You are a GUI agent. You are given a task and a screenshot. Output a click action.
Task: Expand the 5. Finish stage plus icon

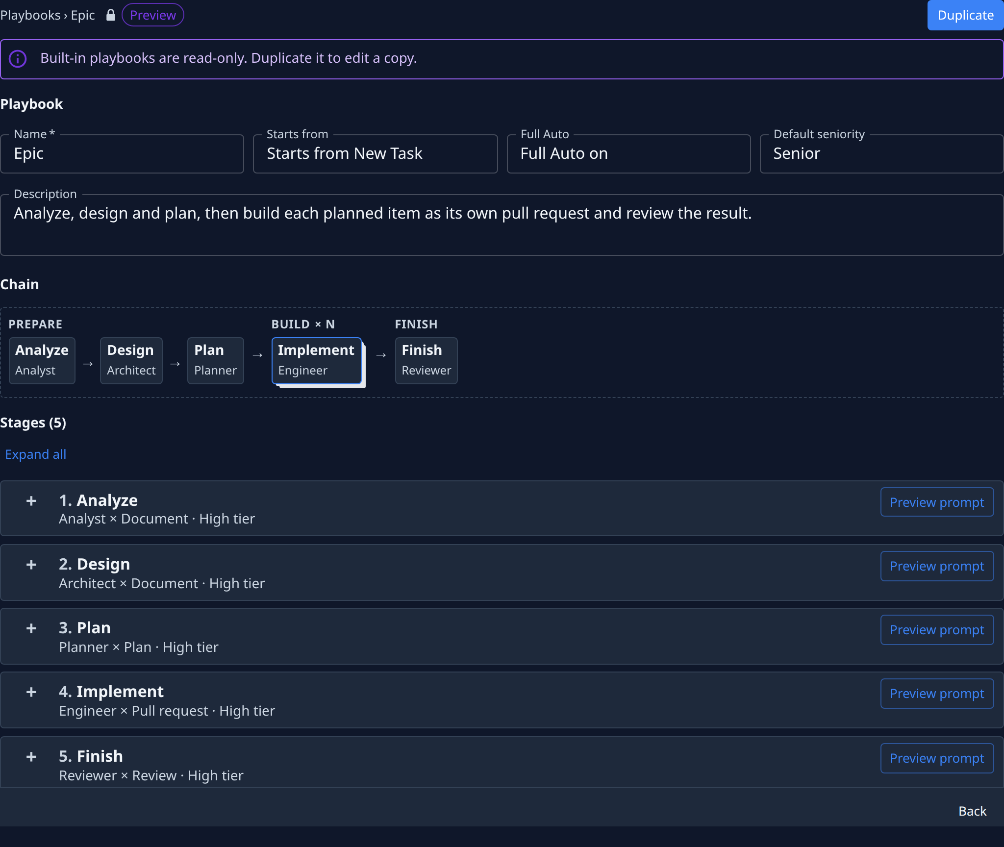click(x=31, y=757)
